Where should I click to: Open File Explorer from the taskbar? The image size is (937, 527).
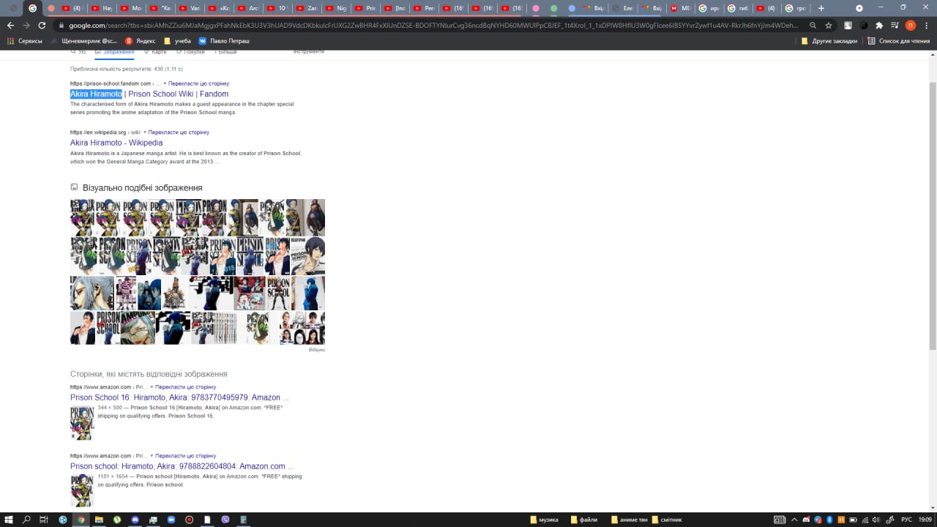(x=99, y=520)
